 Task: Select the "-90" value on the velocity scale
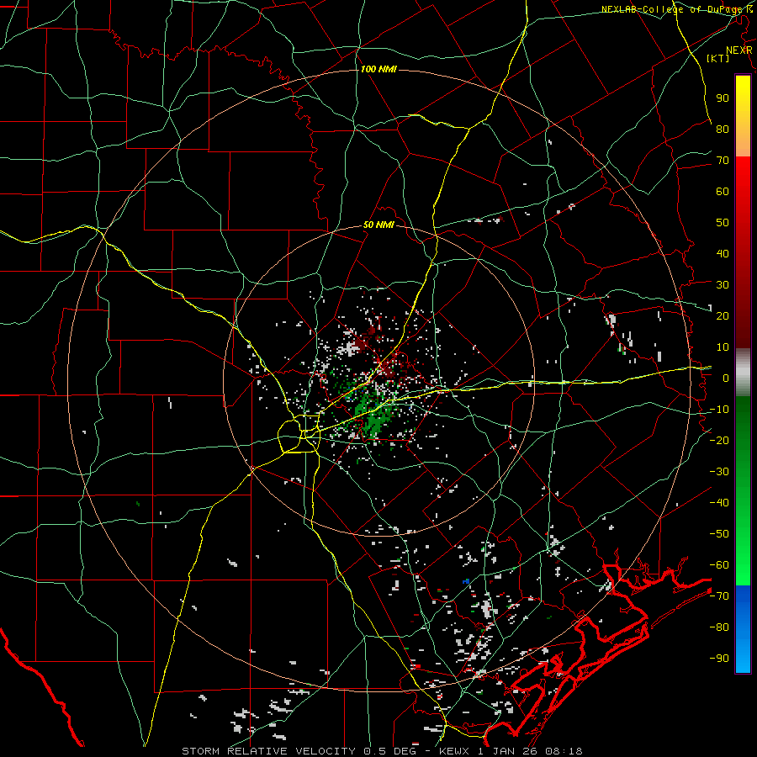coord(719,659)
